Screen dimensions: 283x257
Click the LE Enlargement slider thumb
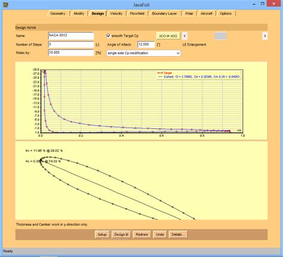(x=220, y=36)
